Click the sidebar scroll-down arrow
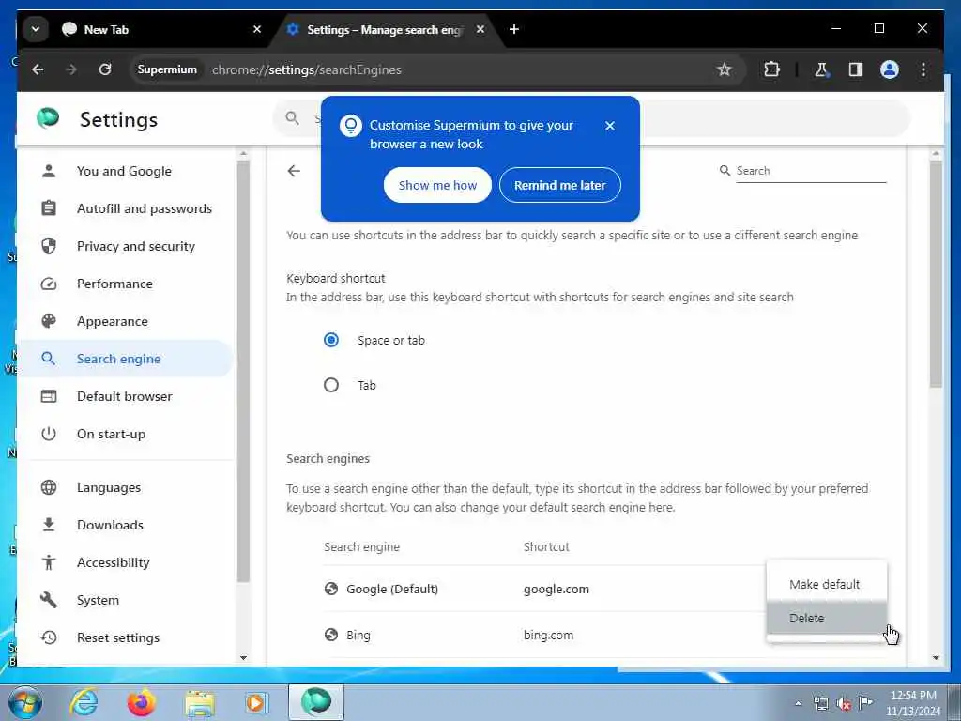The width and height of the screenshot is (961, 721). coord(243,658)
